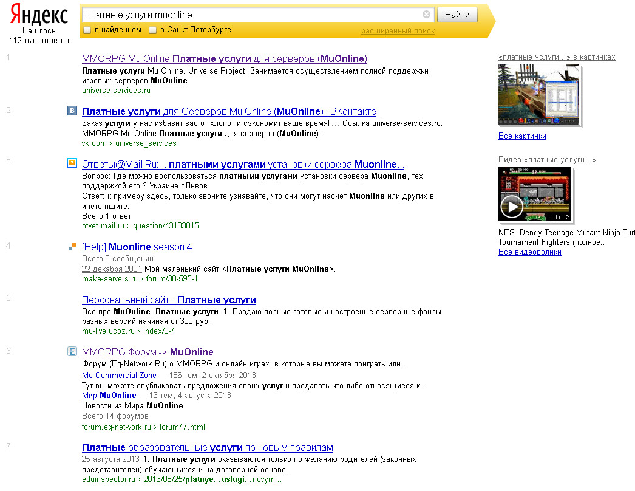
Task: Click the game screenshot image thumbnail
Action: [x=538, y=94]
